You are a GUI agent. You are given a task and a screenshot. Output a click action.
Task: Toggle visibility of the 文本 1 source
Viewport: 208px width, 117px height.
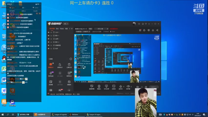(x=49, y=32)
